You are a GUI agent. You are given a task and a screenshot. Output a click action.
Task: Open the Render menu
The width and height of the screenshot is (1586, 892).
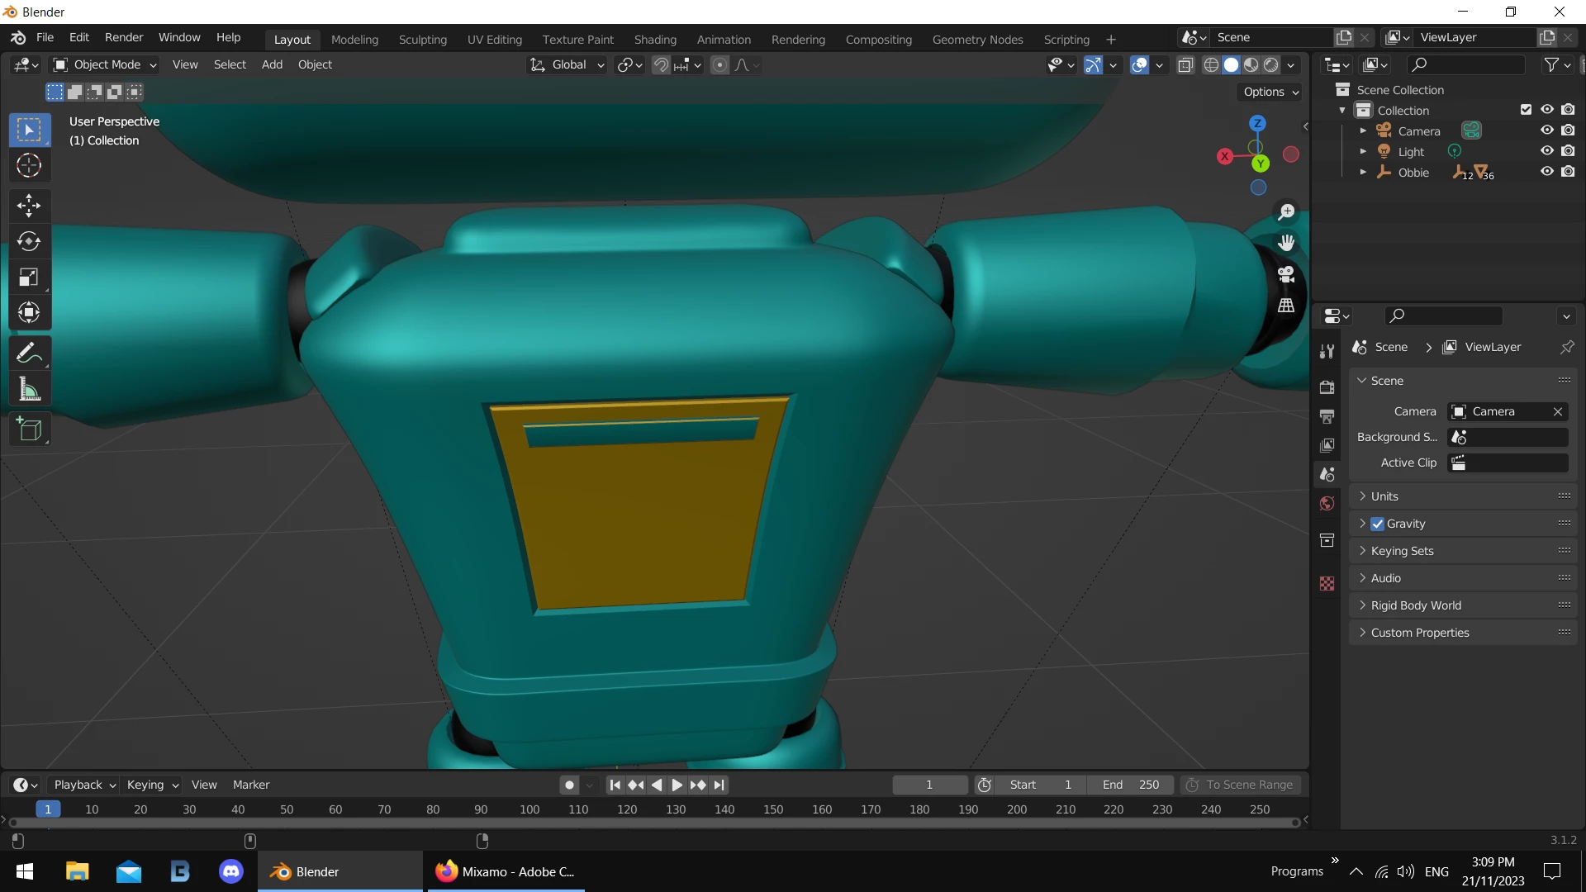point(124,37)
